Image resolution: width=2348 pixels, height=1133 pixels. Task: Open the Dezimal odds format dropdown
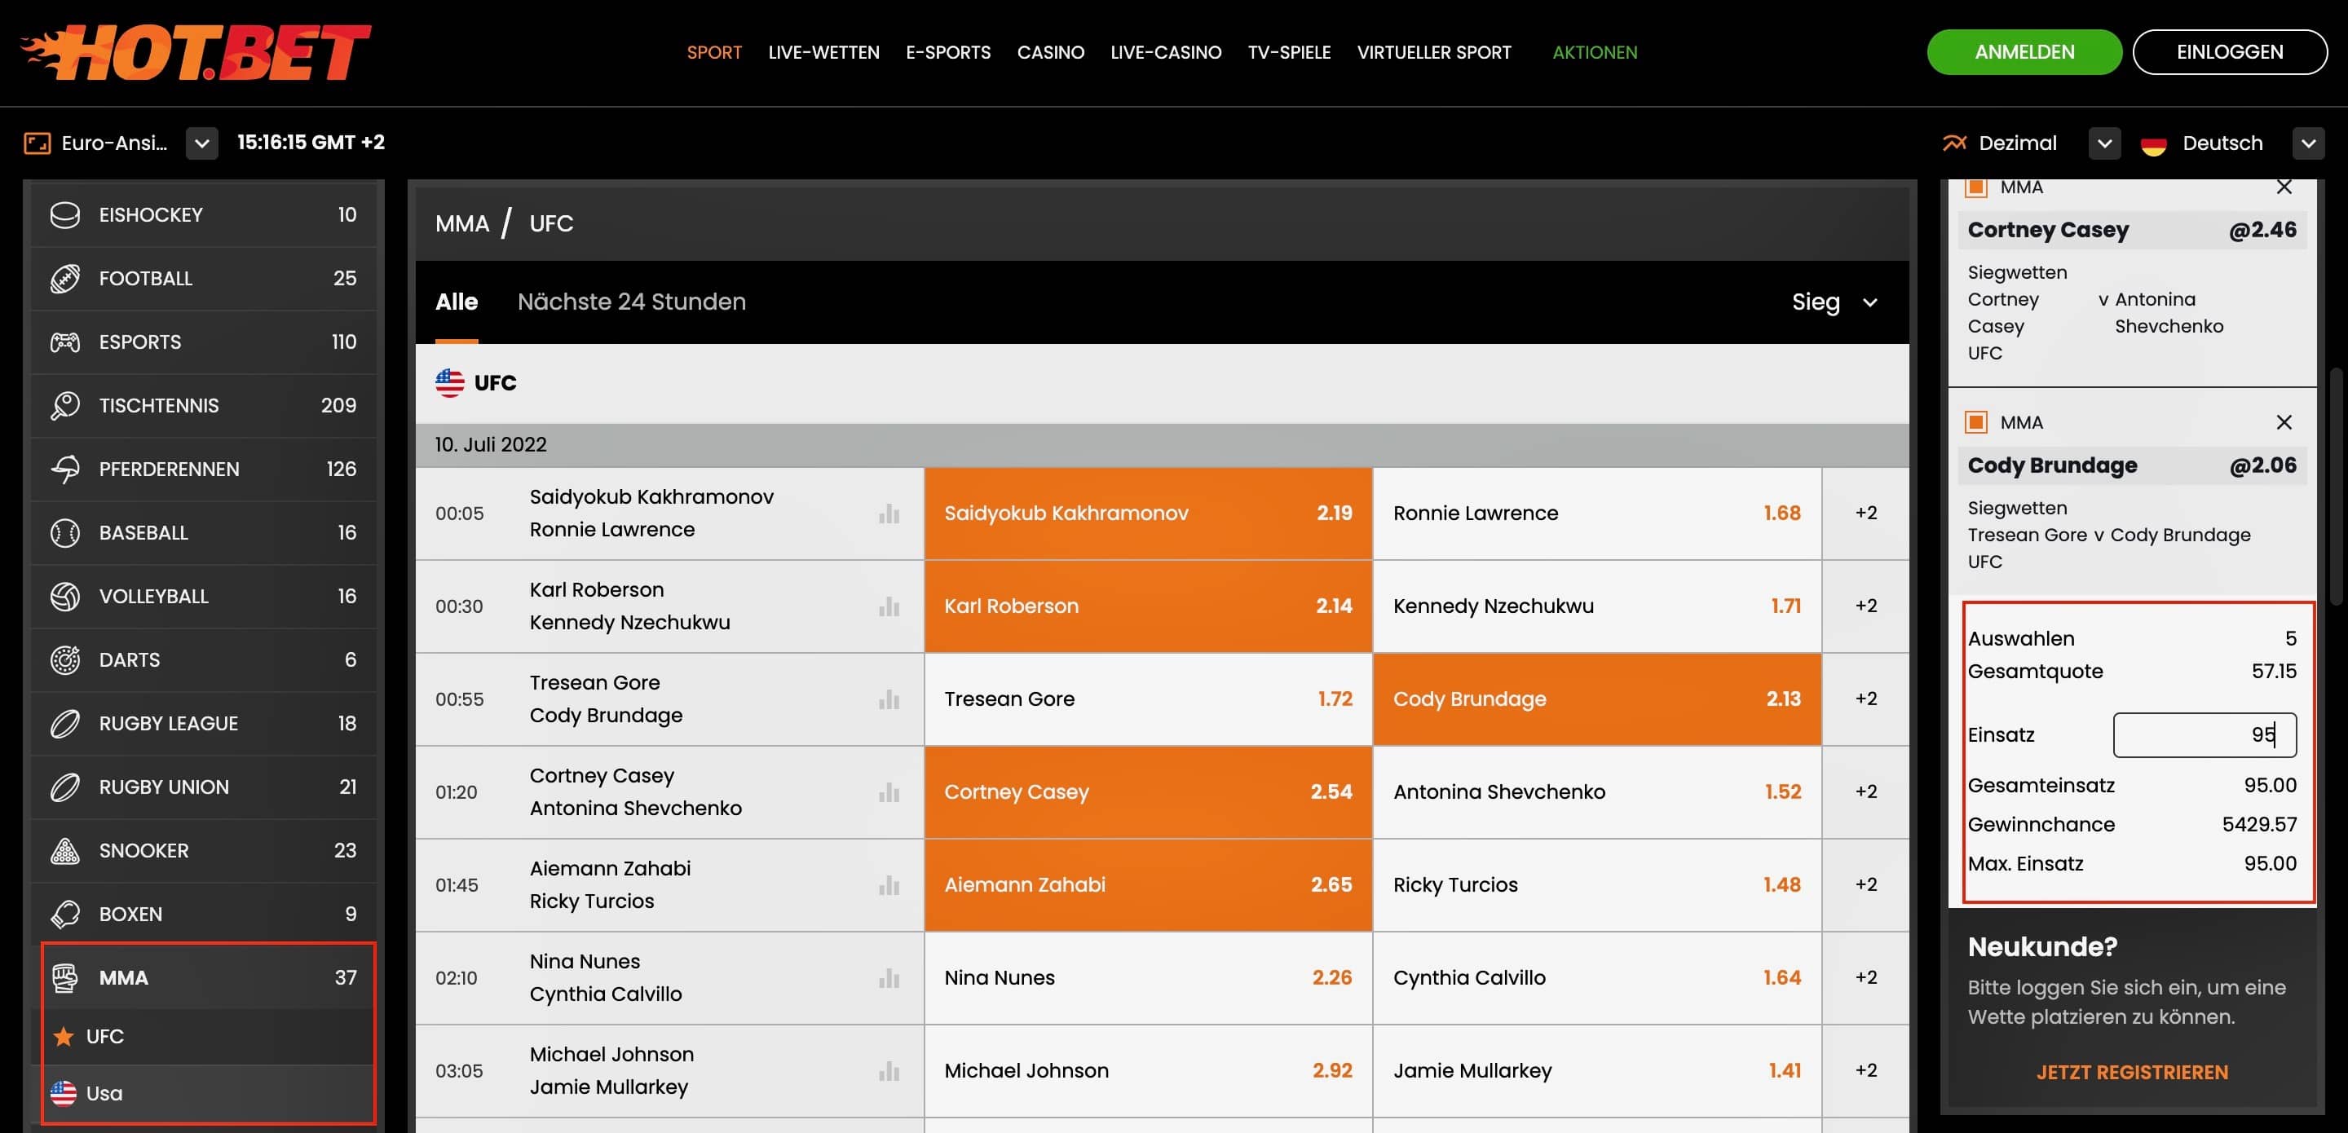tap(2103, 143)
